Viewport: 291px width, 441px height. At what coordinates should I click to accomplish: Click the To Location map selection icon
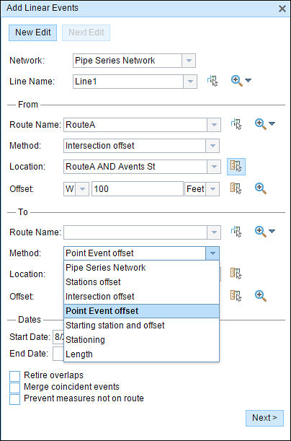(236, 274)
